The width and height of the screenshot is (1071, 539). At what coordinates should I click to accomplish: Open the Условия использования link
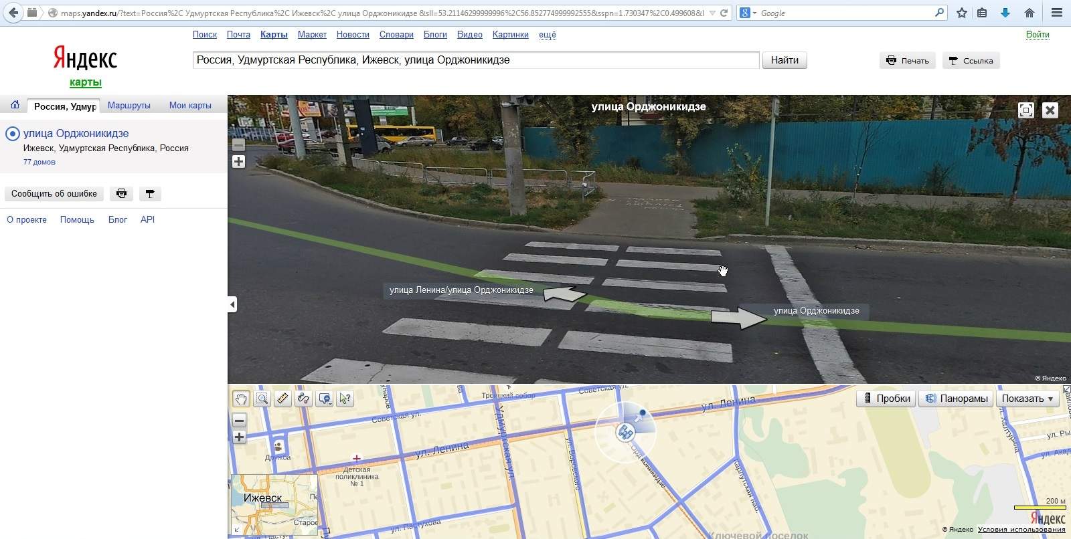pos(1021,530)
